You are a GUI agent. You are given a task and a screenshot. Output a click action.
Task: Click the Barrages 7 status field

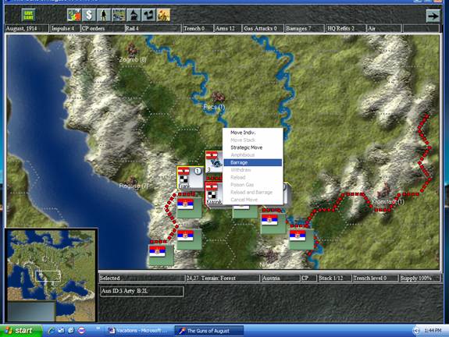(305, 29)
